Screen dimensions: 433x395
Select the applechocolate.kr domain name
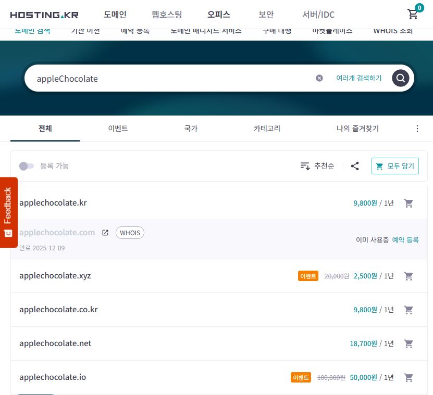pos(53,203)
